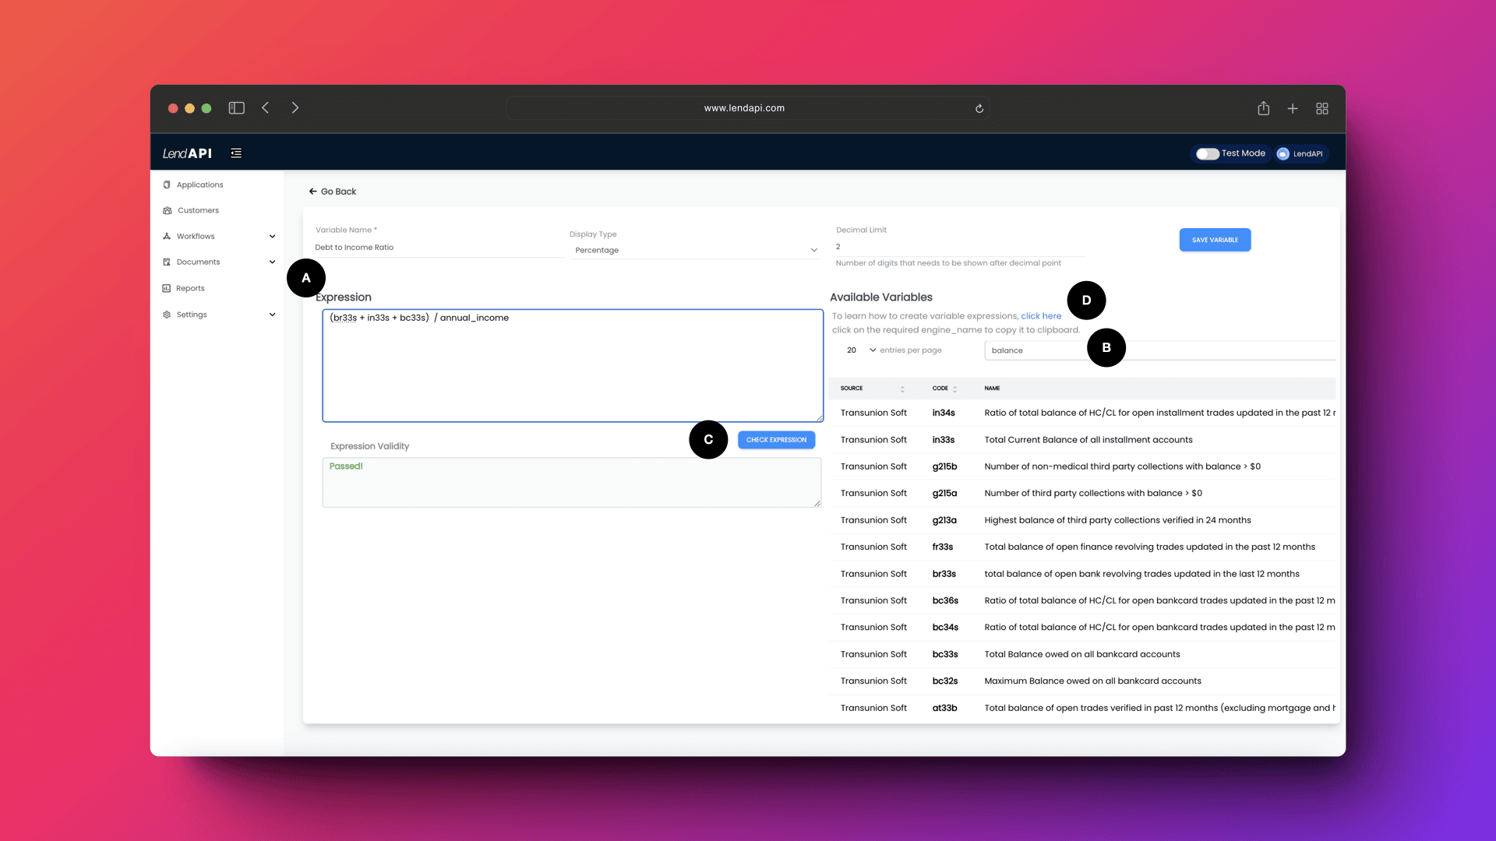Click the SAVE VARIABLE button

point(1215,239)
